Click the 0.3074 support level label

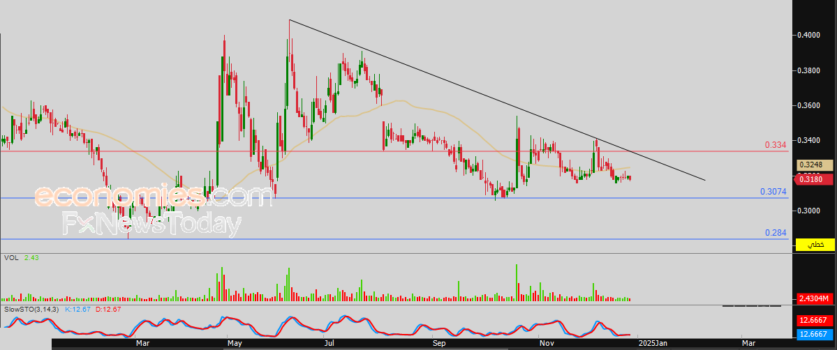[x=773, y=192]
